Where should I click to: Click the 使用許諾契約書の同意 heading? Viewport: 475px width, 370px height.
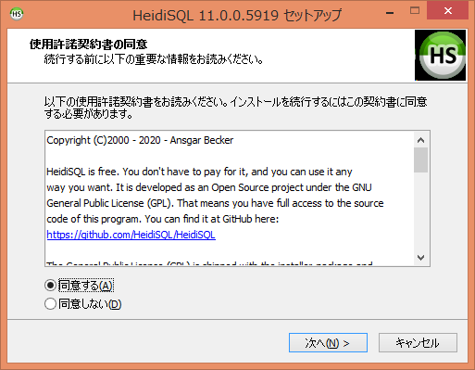click(89, 45)
